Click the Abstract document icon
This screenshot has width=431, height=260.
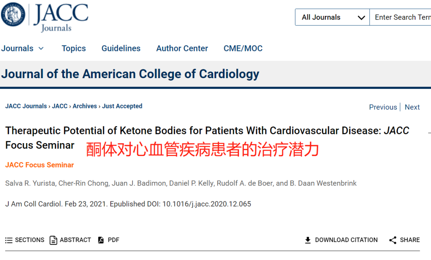[53, 240]
